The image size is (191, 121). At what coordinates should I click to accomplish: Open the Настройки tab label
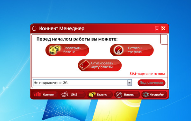tap(157, 94)
